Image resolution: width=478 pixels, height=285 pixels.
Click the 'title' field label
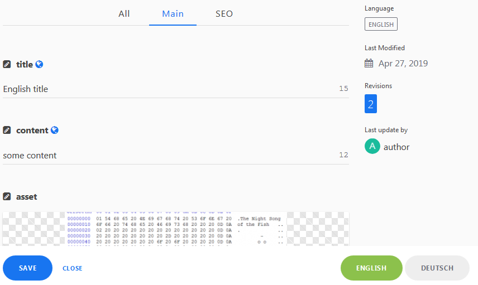pyautogui.click(x=25, y=64)
